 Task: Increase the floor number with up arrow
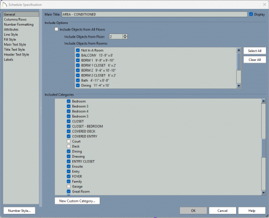[x=125, y=35]
